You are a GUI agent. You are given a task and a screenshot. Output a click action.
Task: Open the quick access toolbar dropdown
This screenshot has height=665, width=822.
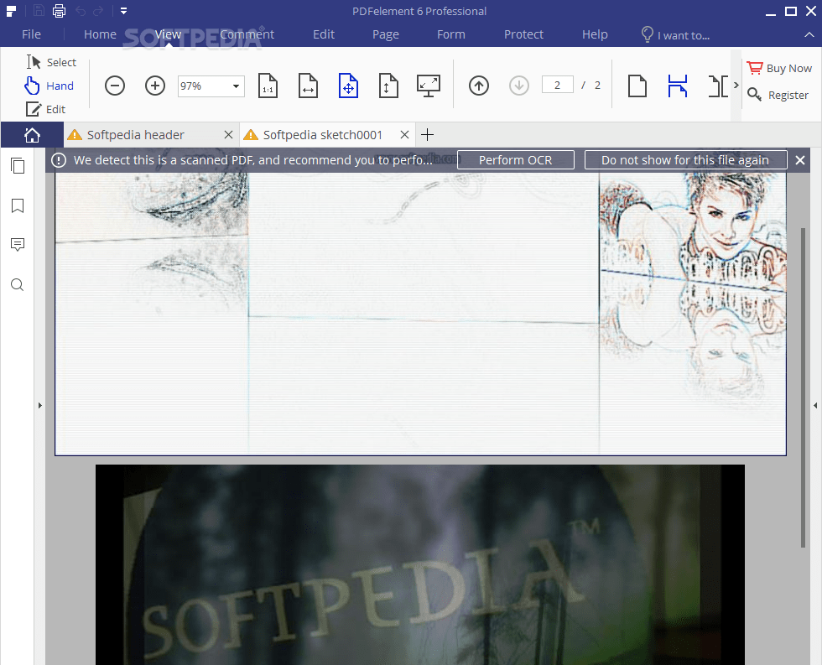tap(124, 10)
